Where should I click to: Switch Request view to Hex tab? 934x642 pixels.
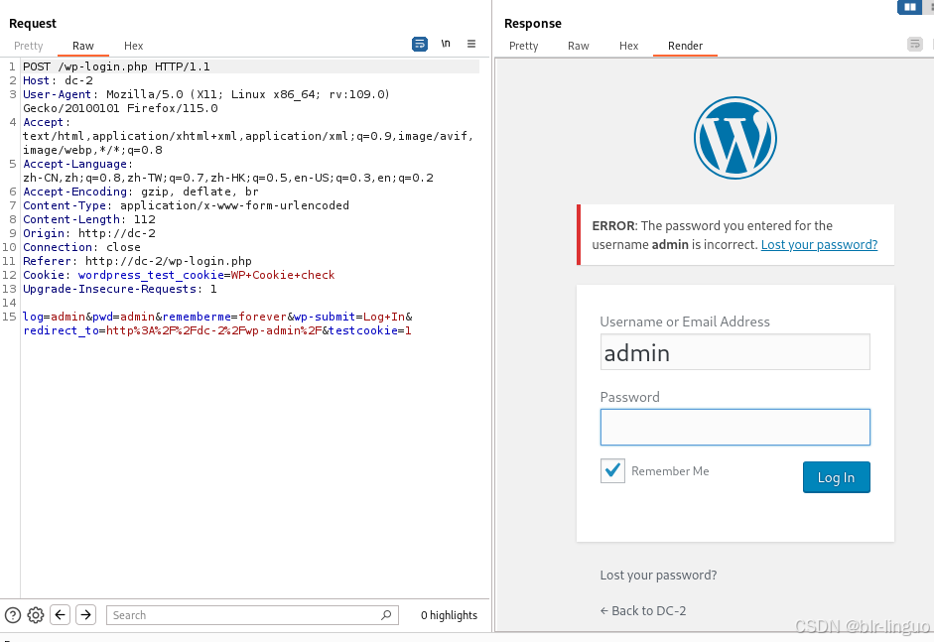(x=133, y=46)
